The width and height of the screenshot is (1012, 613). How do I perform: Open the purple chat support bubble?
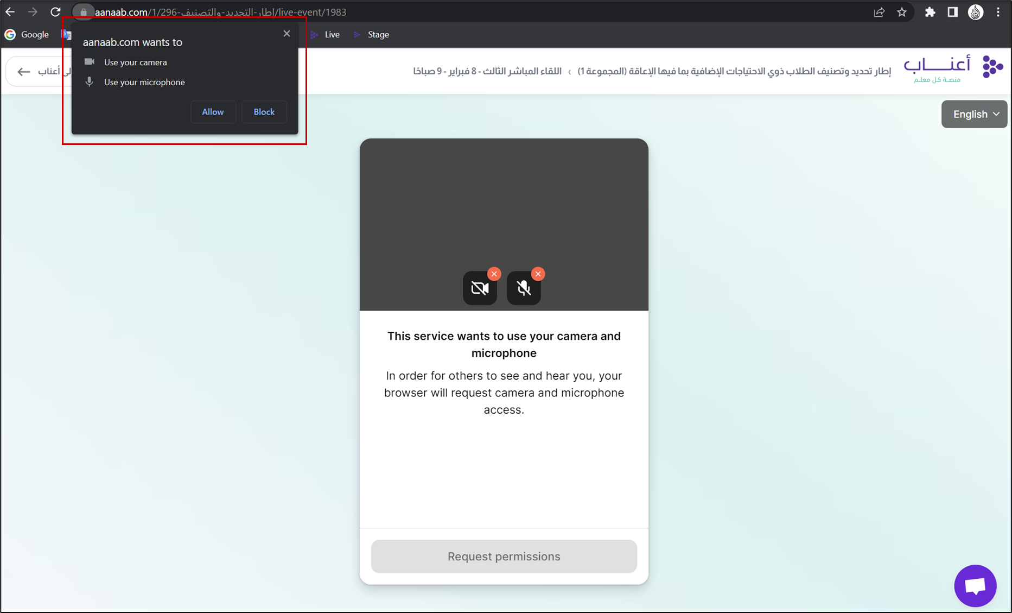[975, 586]
